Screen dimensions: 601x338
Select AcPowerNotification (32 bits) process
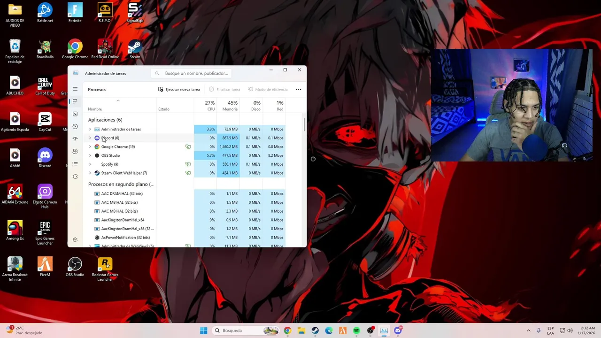pyautogui.click(x=125, y=238)
